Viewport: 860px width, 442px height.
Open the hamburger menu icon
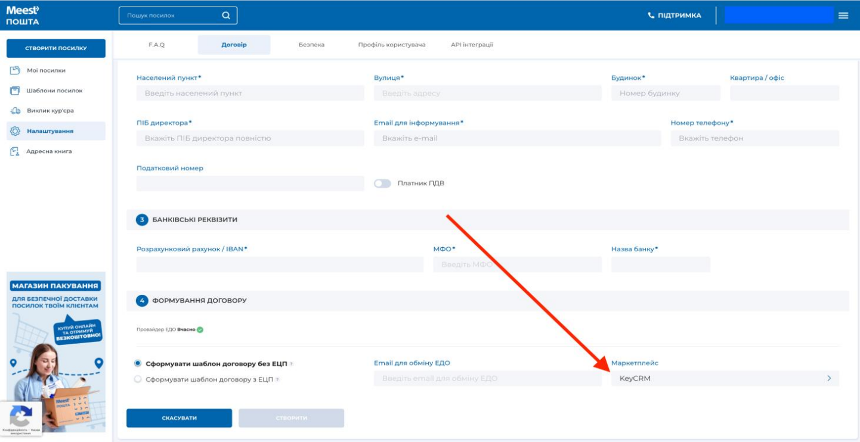843,15
